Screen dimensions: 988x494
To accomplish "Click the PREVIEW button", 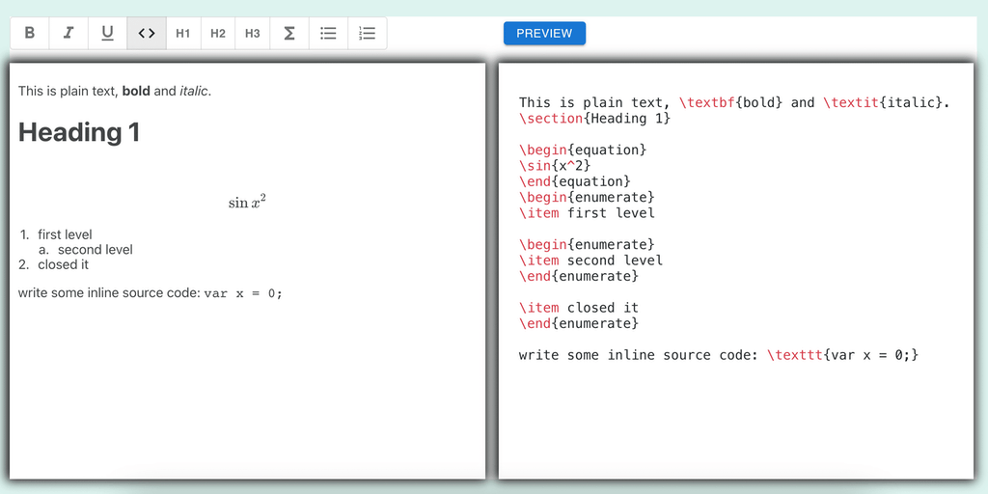I will tap(544, 33).
